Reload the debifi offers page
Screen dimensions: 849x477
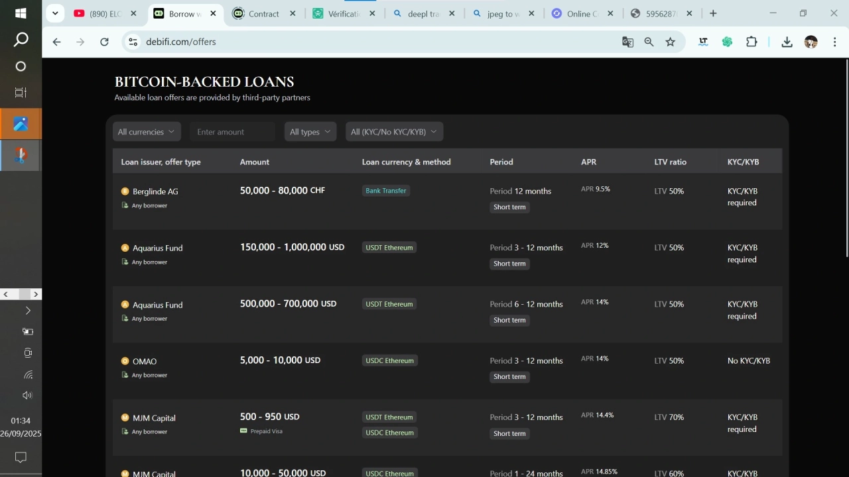[x=104, y=42]
